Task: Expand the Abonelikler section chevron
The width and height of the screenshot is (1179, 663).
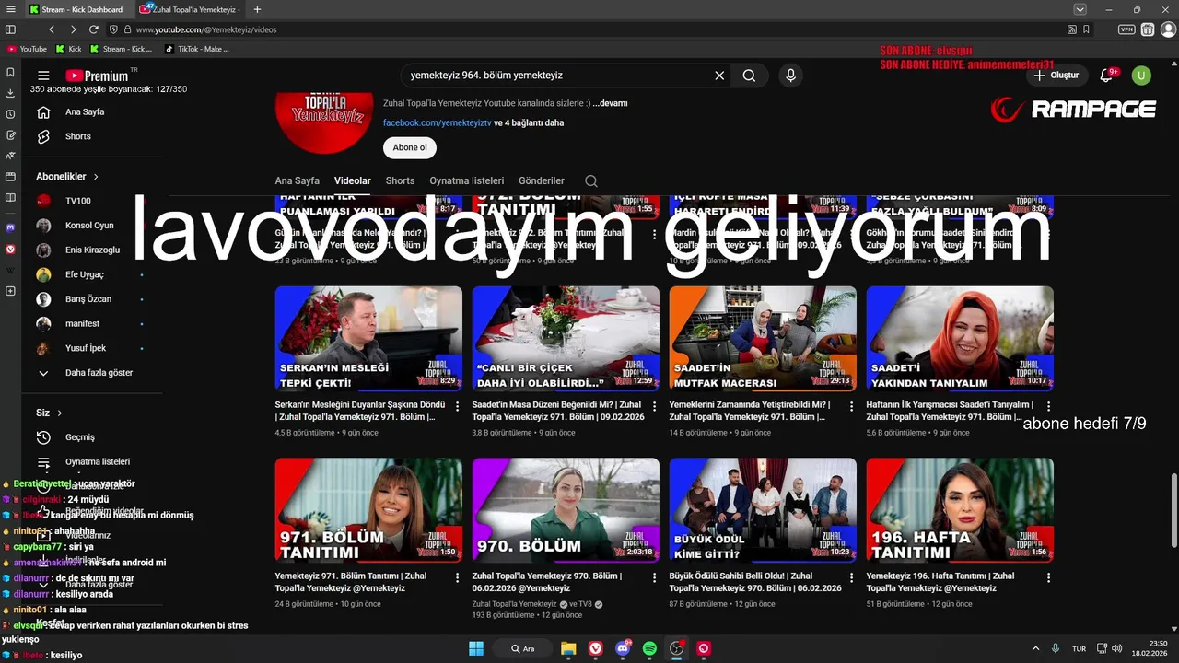Action: coord(96,177)
